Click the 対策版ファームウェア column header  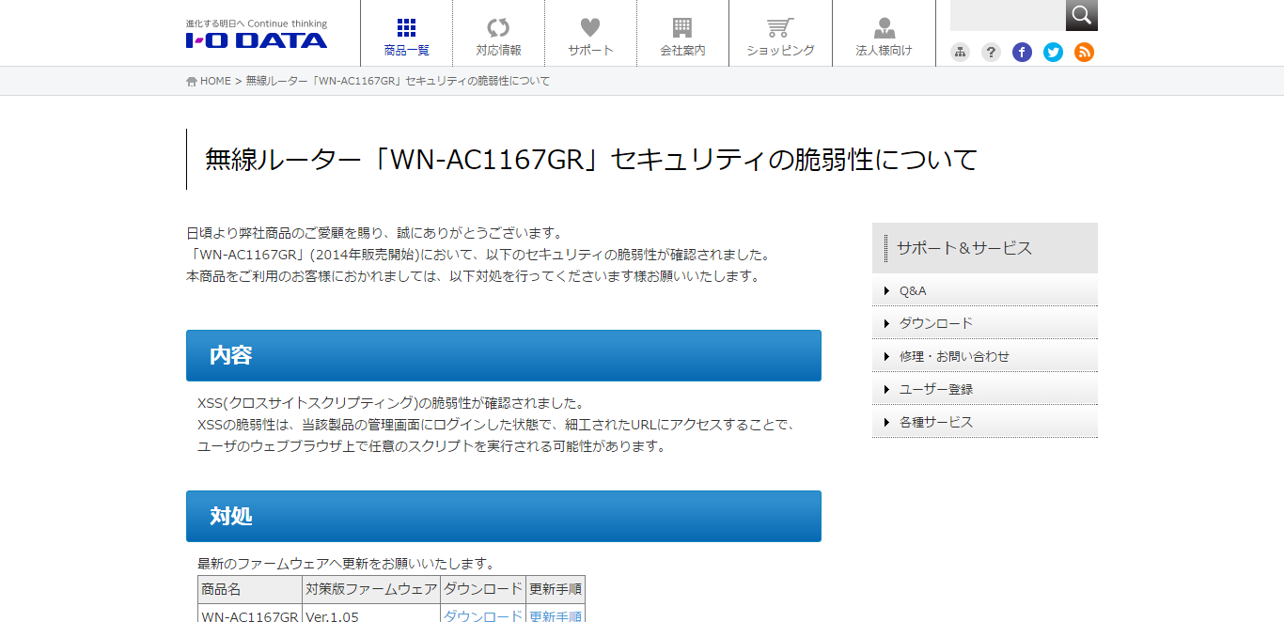[x=370, y=590]
